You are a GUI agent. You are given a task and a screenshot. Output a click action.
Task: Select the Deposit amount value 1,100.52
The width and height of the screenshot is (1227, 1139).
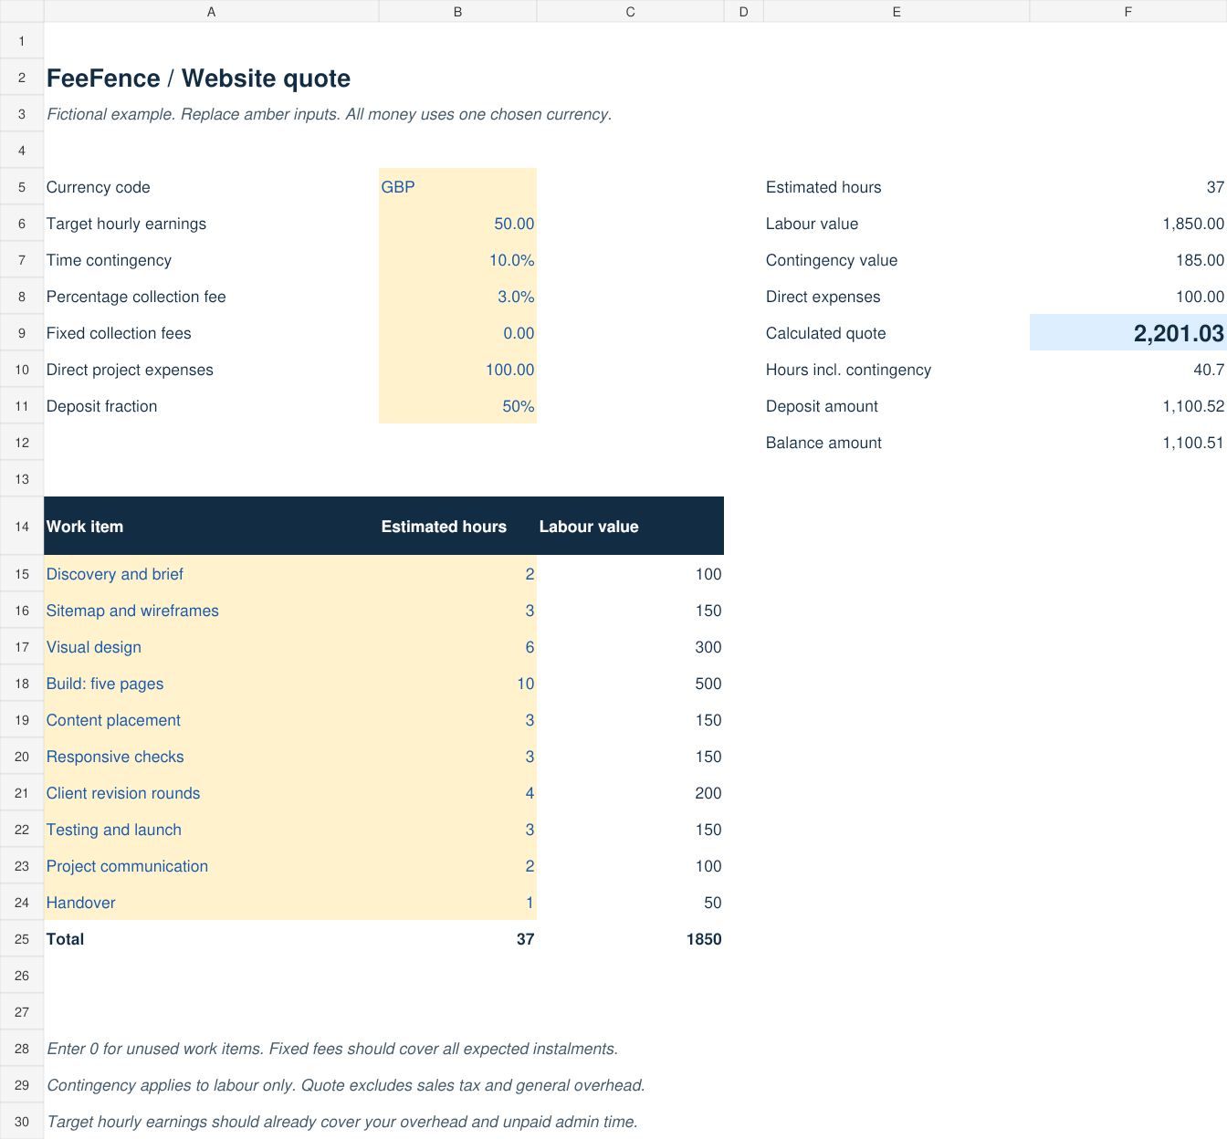point(1128,406)
